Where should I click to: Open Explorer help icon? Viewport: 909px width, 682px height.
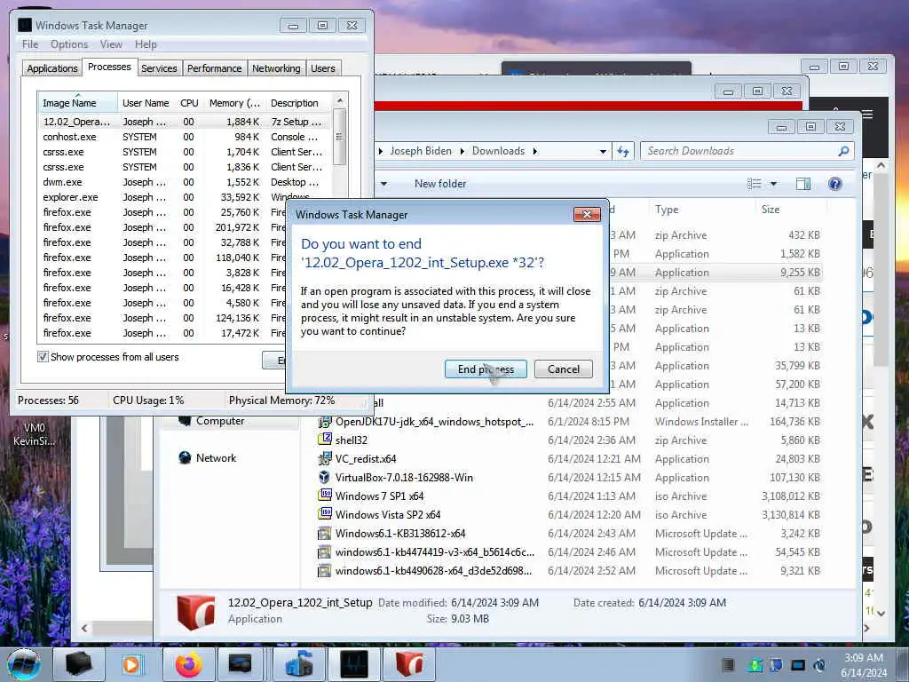click(x=834, y=184)
